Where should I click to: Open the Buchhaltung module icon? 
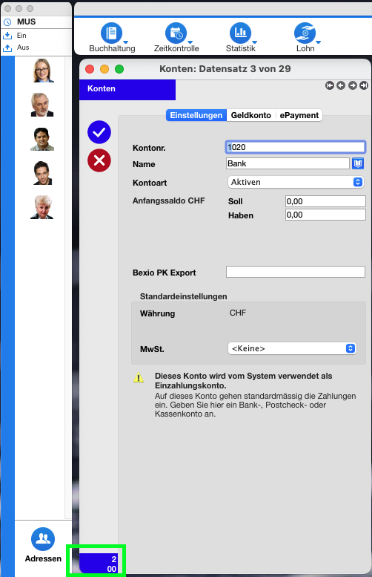point(111,33)
